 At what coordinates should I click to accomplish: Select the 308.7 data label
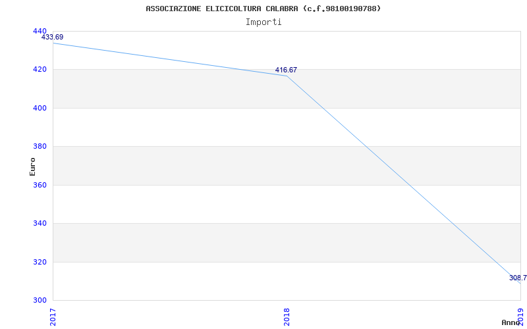pos(518,278)
